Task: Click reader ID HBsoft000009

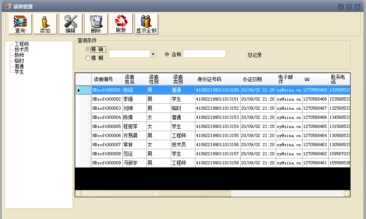Action: (x=107, y=163)
